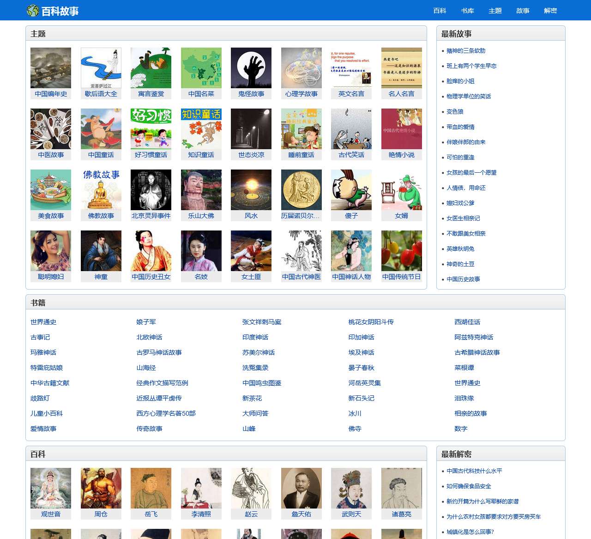This screenshot has width=591, height=539.
Task: Switch to the 解密 navigation item
Action: click(550, 11)
